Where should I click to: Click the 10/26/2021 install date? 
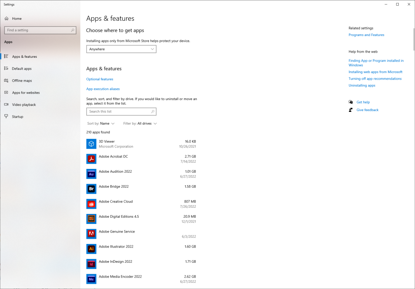coord(187,146)
